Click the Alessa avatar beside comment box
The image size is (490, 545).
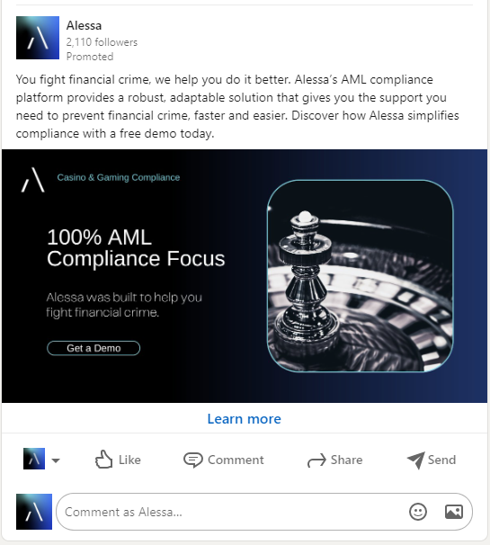click(34, 512)
